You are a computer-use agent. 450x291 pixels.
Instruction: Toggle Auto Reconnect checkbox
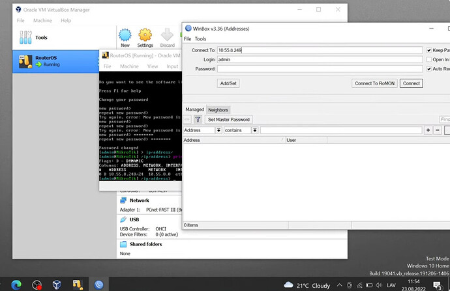429,69
